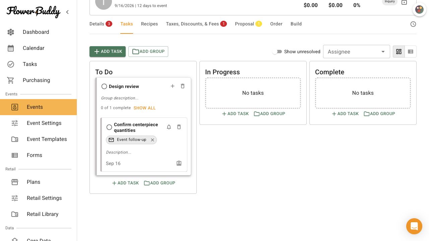Collapse the sidebar with the chevron arrow
429x241 pixels.
(67, 12)
